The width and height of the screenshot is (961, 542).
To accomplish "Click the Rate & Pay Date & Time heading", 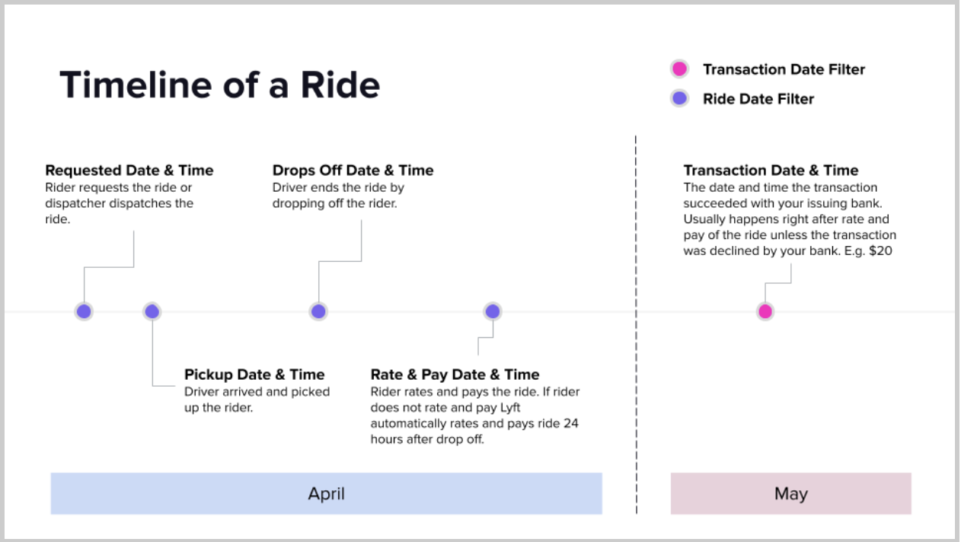I will tap(455, 375).
